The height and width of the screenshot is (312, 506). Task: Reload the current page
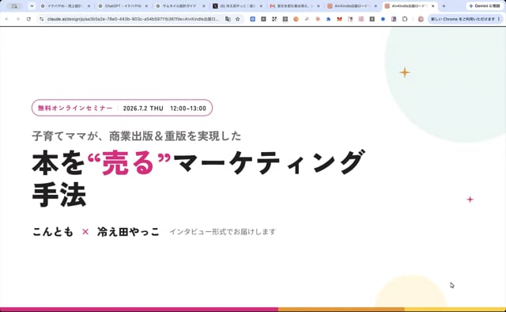click(x=28, y=19)
